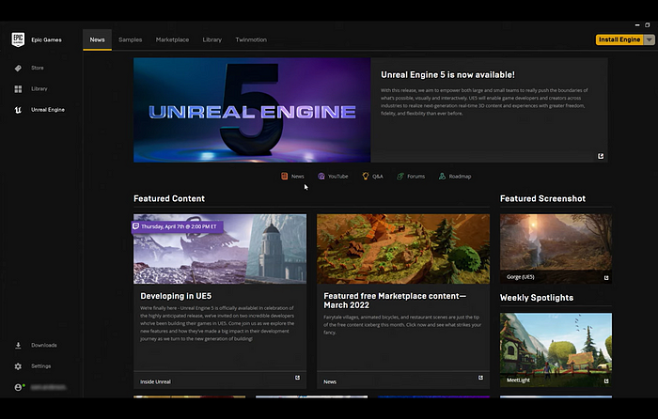
Task: Open the Marketplace content March 2022 image
Action: point(403,249)
